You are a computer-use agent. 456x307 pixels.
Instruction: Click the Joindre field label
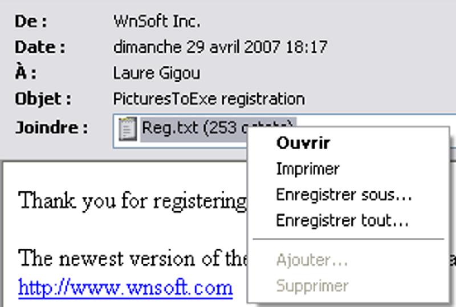[51, 128]
